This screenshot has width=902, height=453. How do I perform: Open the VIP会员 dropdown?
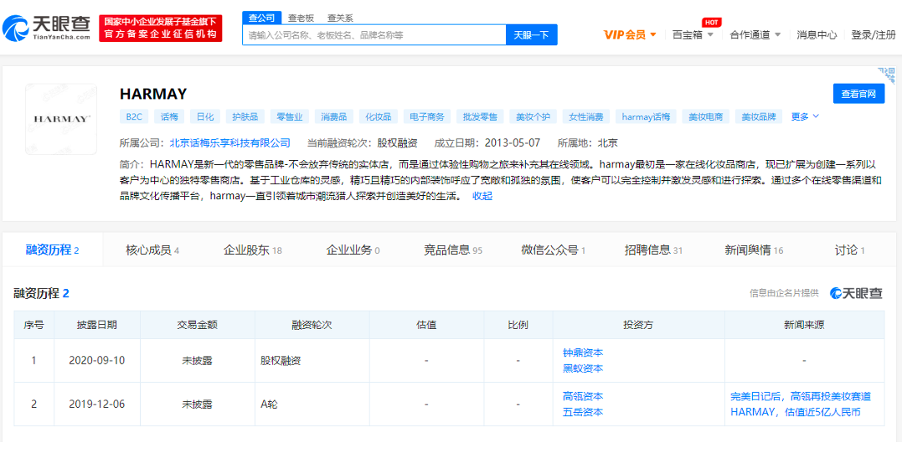(x=630, y=35)
